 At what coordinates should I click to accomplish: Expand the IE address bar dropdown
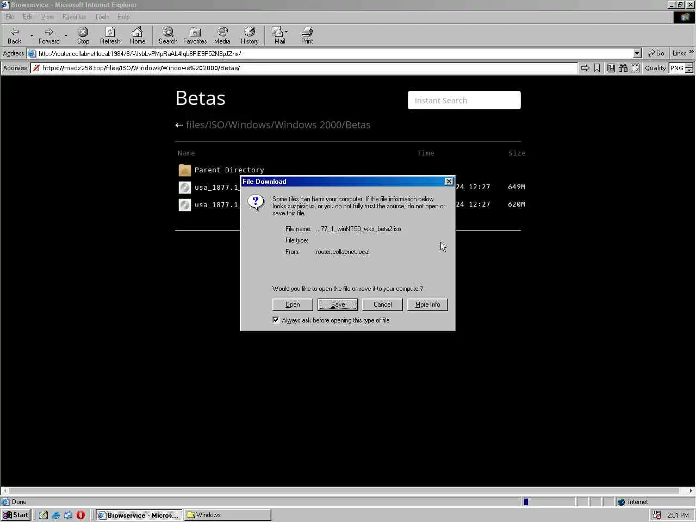pos(637,53)
